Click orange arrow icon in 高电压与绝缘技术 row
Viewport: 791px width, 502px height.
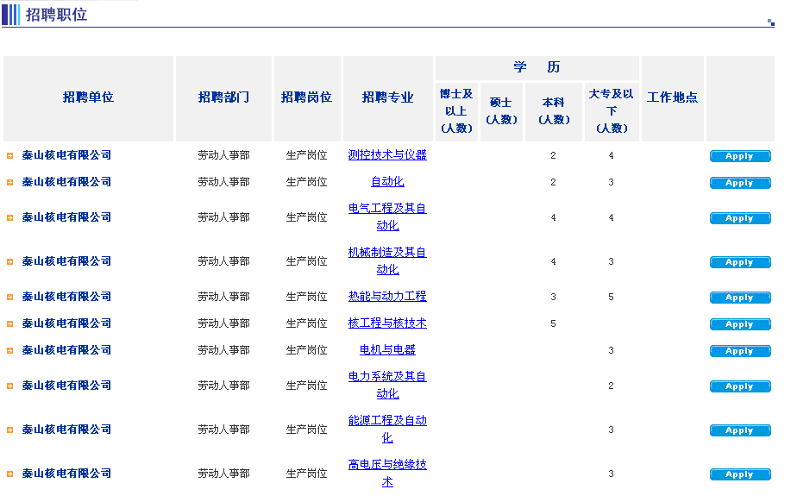point(9,474)
